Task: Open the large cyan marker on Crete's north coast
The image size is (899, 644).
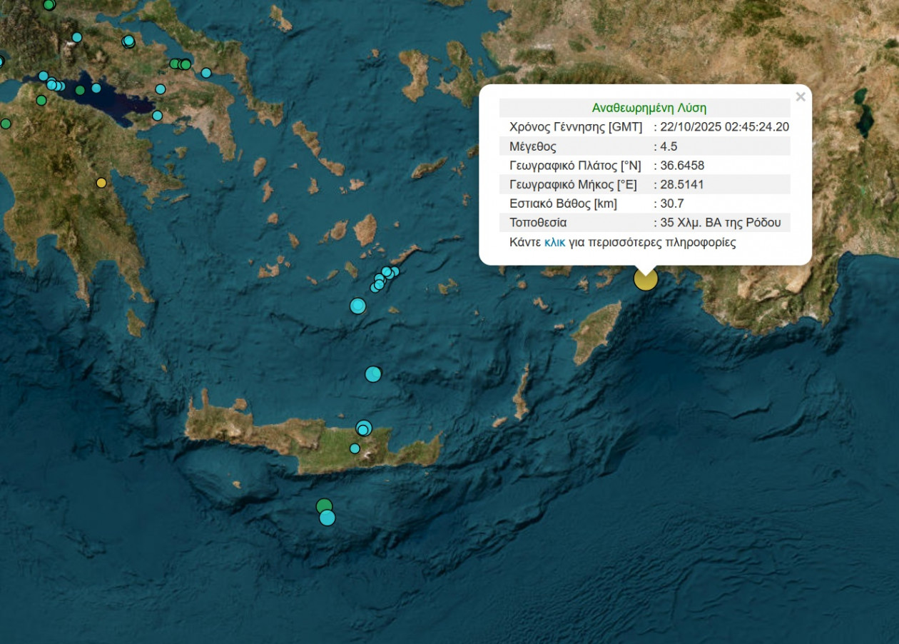Action: click(x=364, y=428)
